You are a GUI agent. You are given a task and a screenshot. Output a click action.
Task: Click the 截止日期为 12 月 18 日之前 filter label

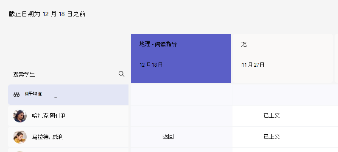click(47, 14)
